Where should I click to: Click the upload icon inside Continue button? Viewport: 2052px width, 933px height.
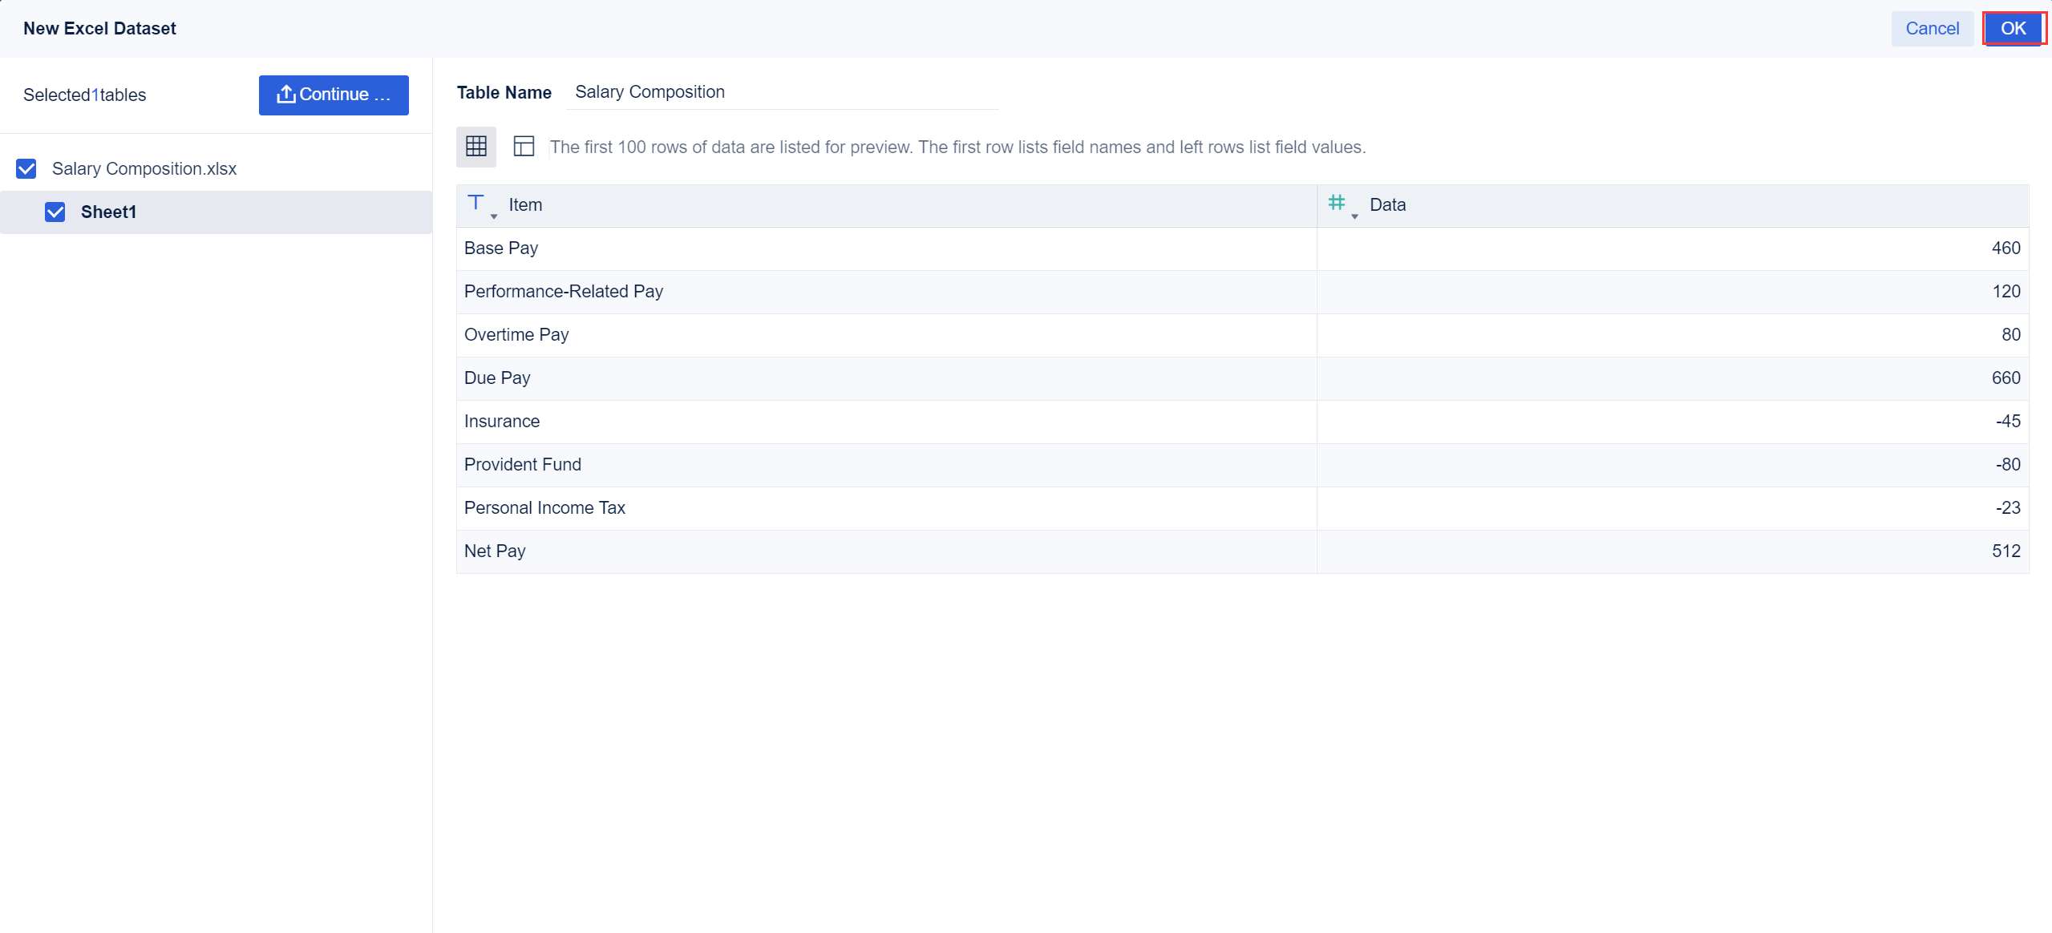pos(285,94)
